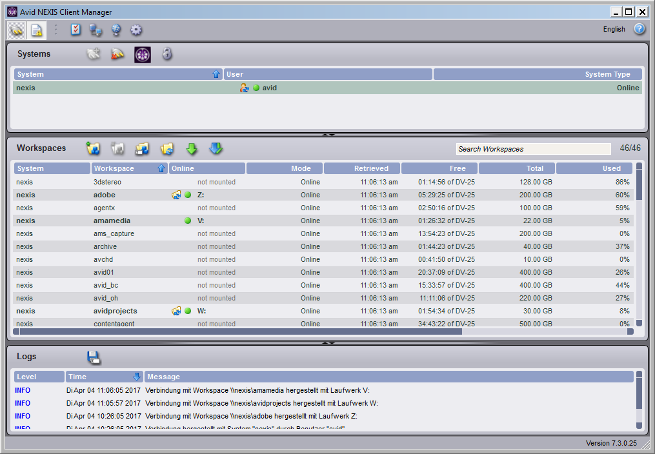
Task: Sort logs by the Time column
Action: tap(105, 377)
